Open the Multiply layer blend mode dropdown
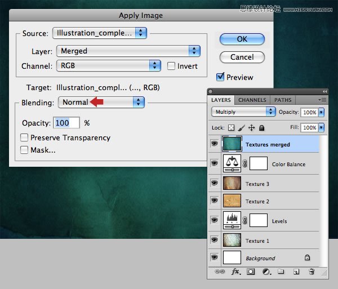This screenshot has width=338, height=289. coord(244,112)
